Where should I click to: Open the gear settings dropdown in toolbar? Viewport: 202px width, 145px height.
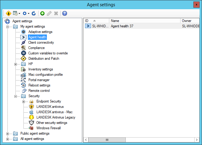point(26,13)
